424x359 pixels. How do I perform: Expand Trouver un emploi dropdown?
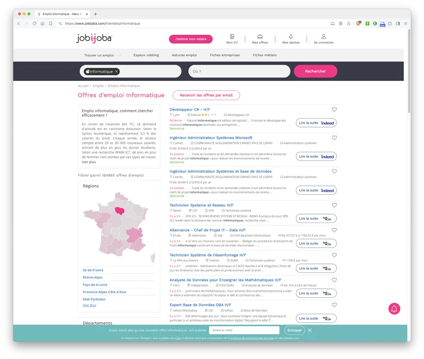tap(102, 55)
